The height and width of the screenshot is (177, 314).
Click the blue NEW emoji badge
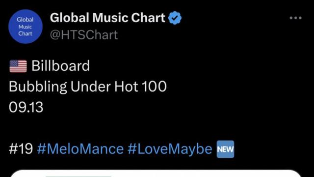tap(225, 149)
